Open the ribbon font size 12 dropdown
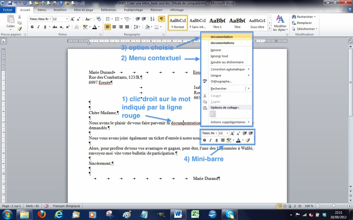This screenshot has width=353, height=220. (x=67, y=19)
